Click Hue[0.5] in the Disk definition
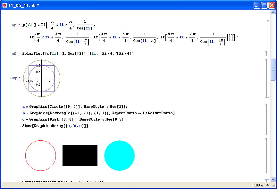Image resolution: width=277 pixels, height=189 pixels. [x=114, y=119]
